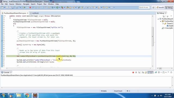The height and width of the screenshot is (98, 174).
Task: Toggle Show Console on standard output
Action: coord(149,72)
